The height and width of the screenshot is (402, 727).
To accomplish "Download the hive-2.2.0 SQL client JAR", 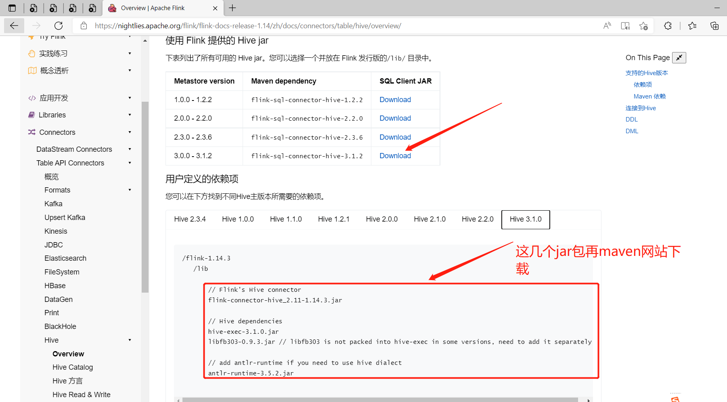I will point(395,118).
